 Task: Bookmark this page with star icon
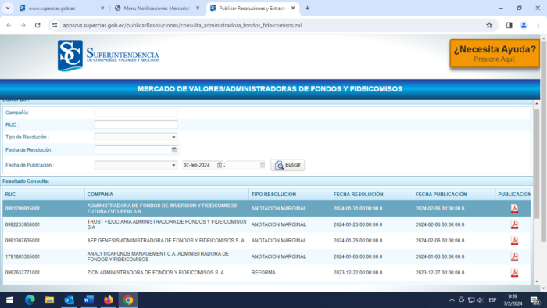pyautogui.click(x=489, y=25)
